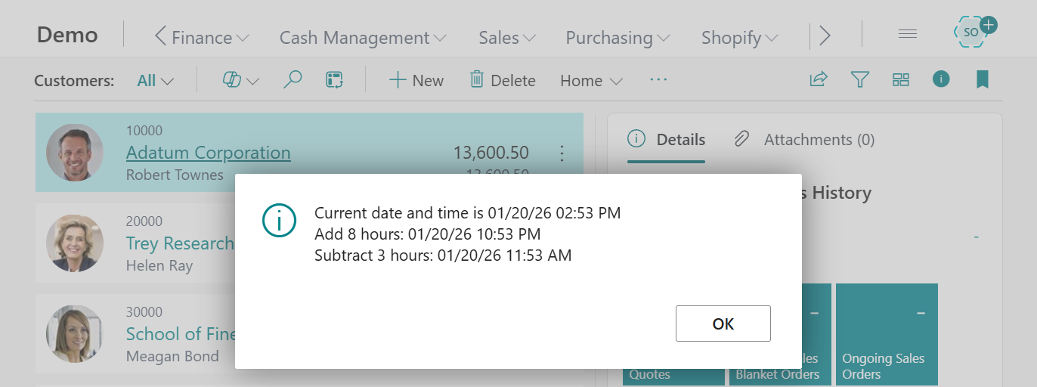Navigate left with the back chevron
This screenshot has height=387, width=1037.
tap(160, 36)
